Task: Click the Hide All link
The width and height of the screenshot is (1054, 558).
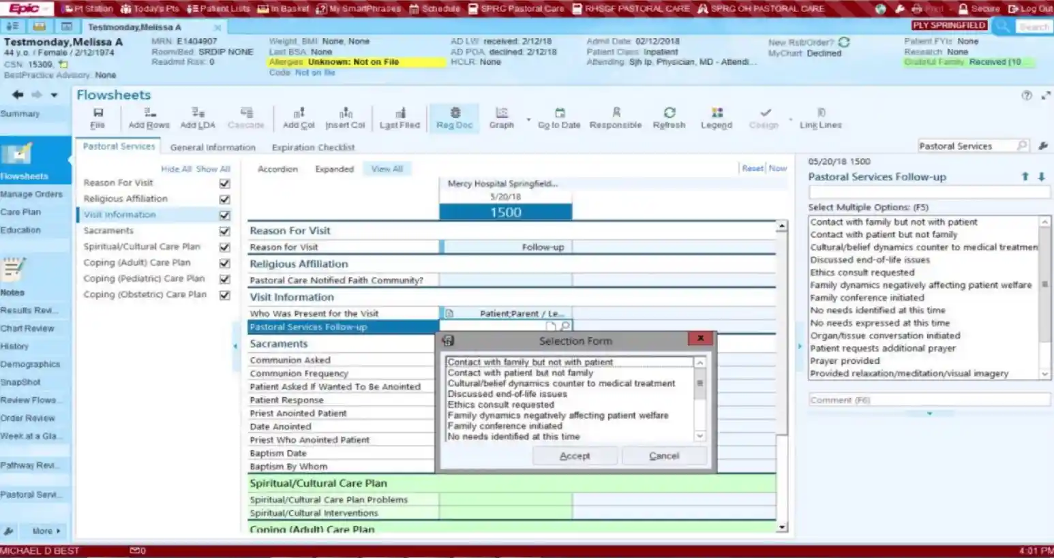Action: [175, 168]
